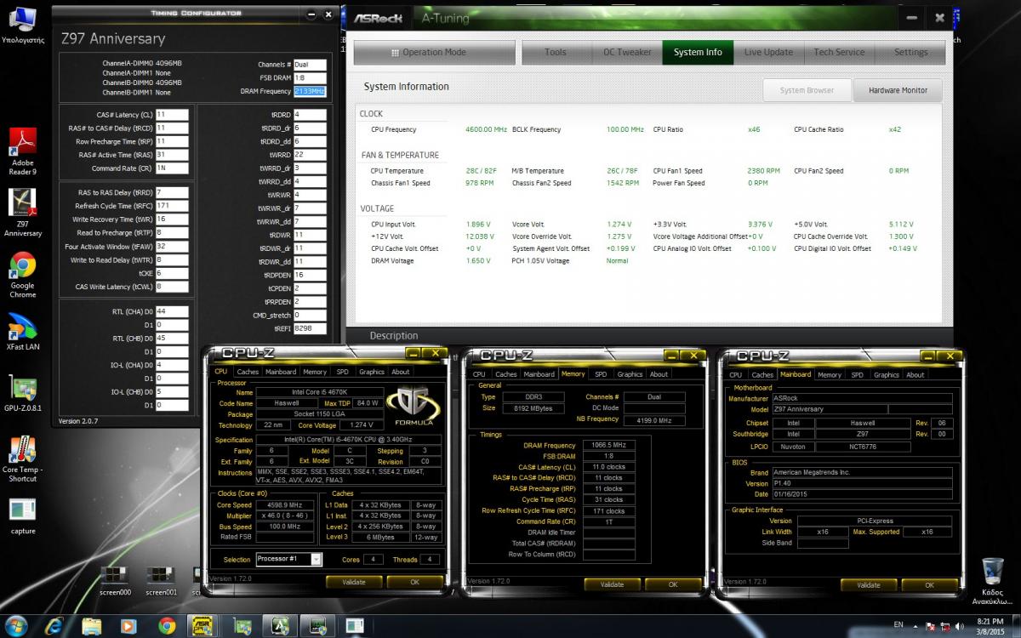Click the Four Activate Window (tFAW) field
Image resolution: width=1021 pixels, height=638 pixels.
(172, 246)
